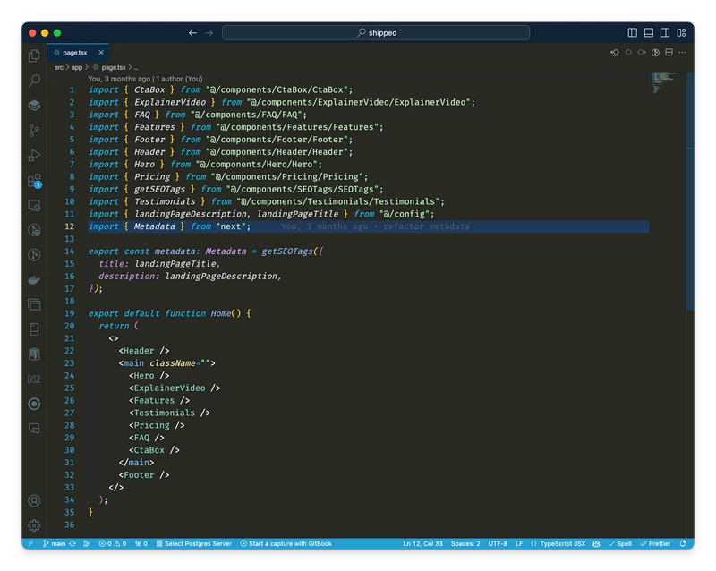Screen dimensions: 716x571
Task: Go forward with the right arrow in title bar
Action: pyautogui.click(x=209, y=33)
